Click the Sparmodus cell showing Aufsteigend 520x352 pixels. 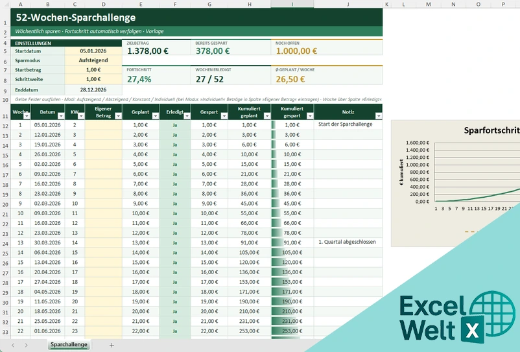(93, 60)
